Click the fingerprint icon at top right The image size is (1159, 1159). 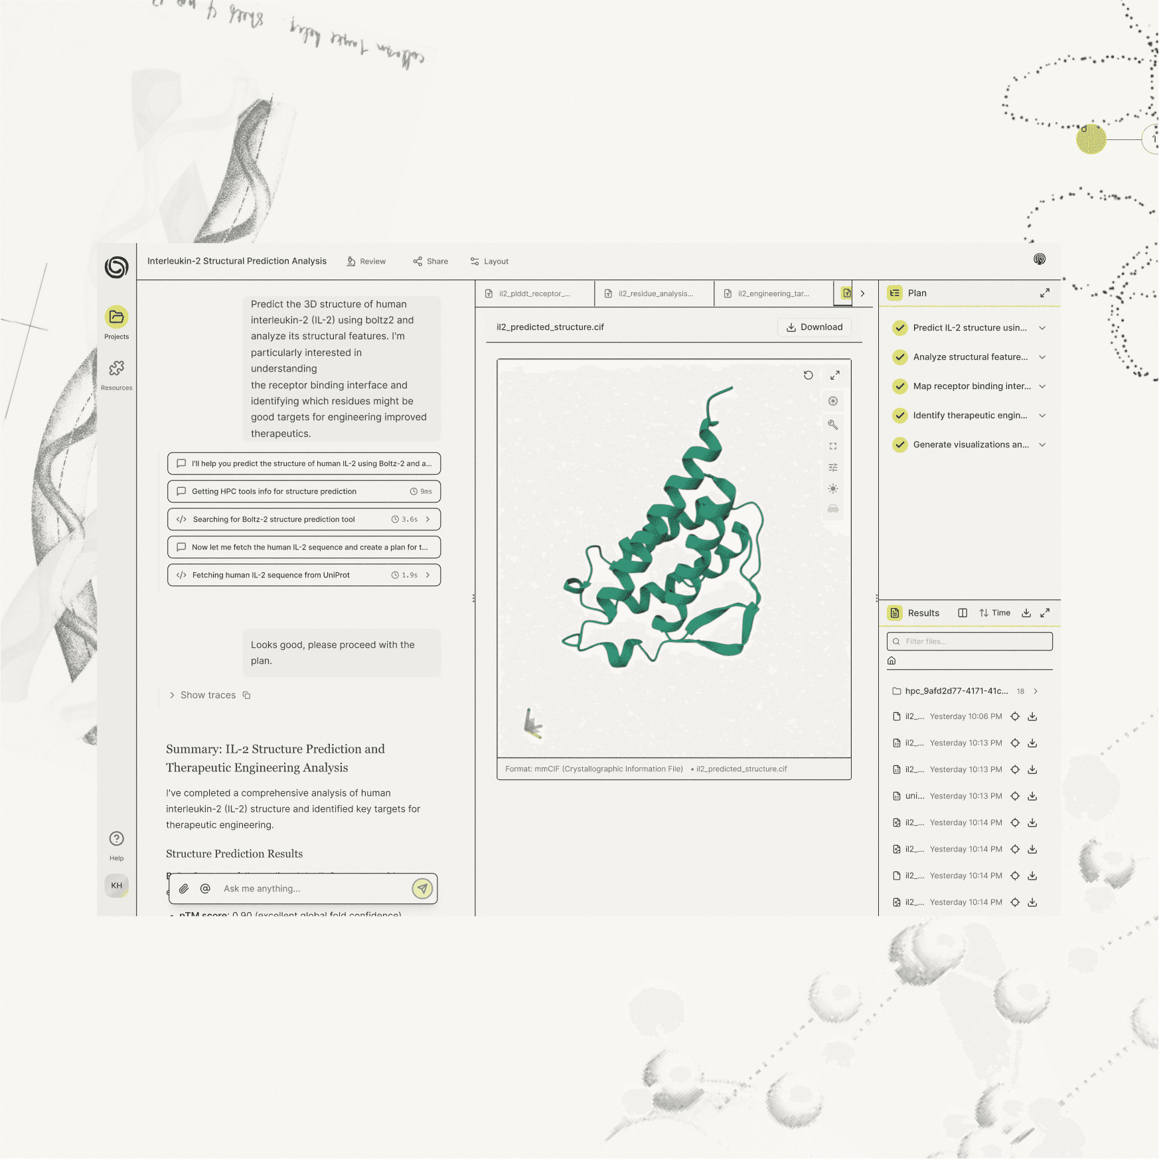pos(1040,260)
